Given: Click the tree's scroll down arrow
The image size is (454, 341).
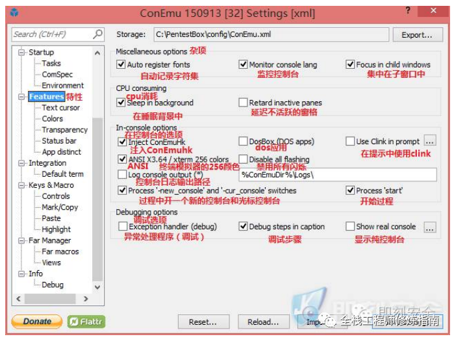Looking at the screenshot, I should point(97,287).
